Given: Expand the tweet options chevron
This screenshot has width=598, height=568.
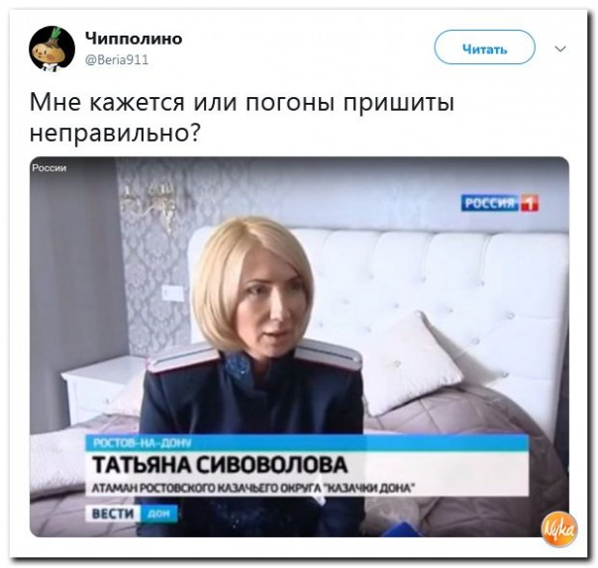Looking at the screenshot, I should [x=559, y=49].
